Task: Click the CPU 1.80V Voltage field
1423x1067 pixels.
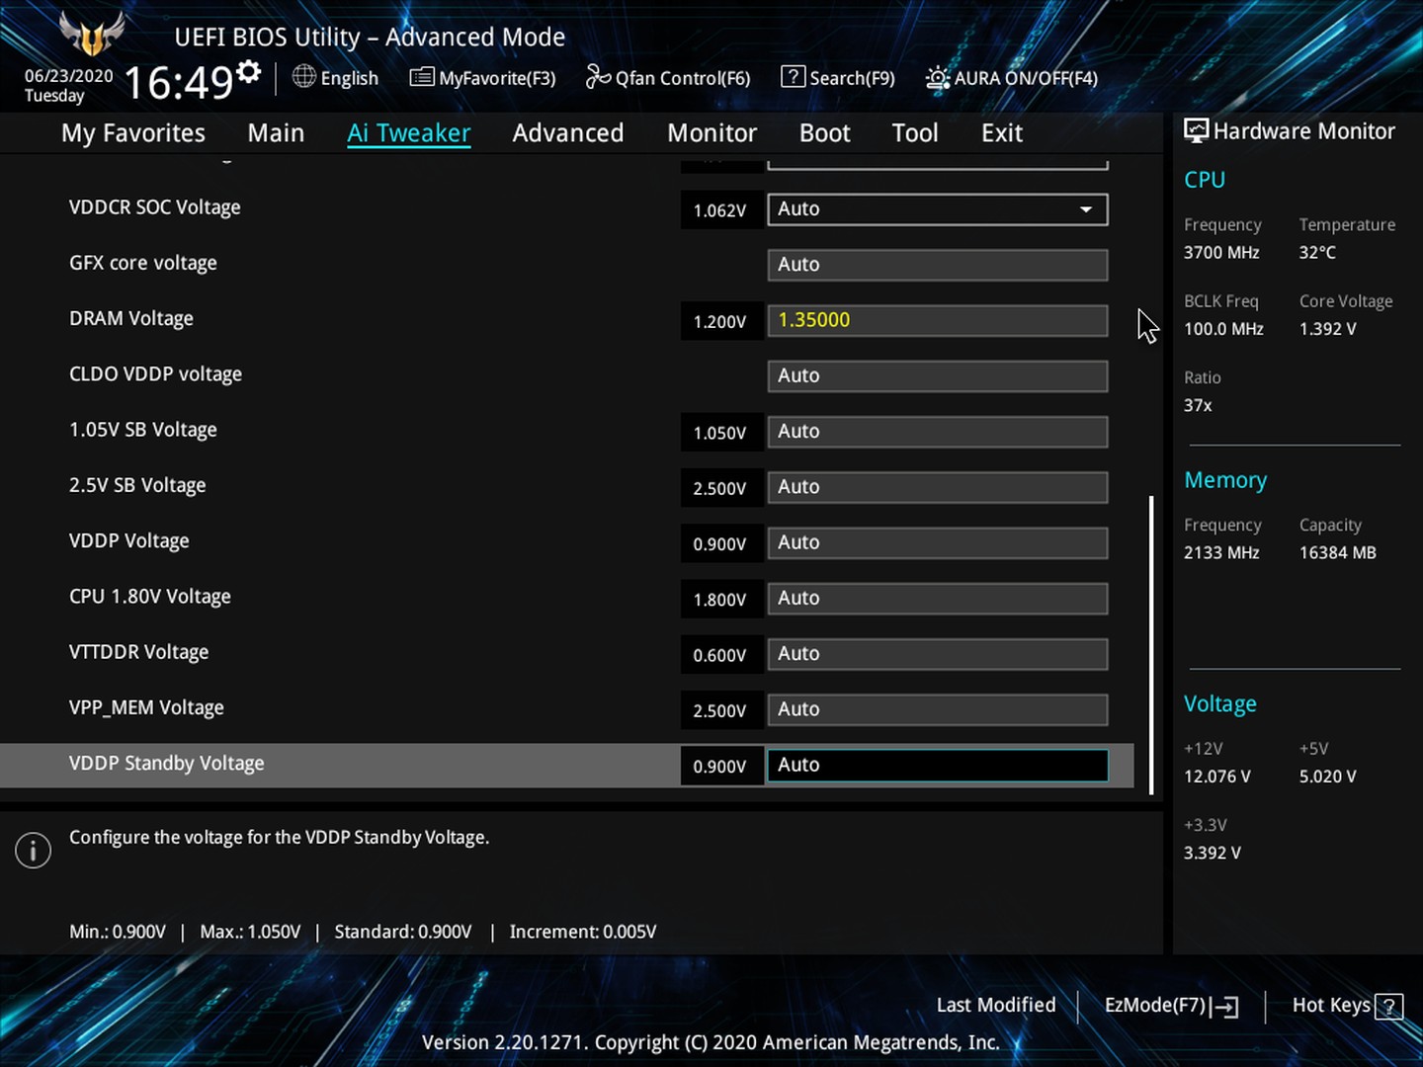Action: point(937,598)
